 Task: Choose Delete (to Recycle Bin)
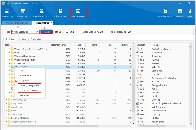click(x=30, y=85)
